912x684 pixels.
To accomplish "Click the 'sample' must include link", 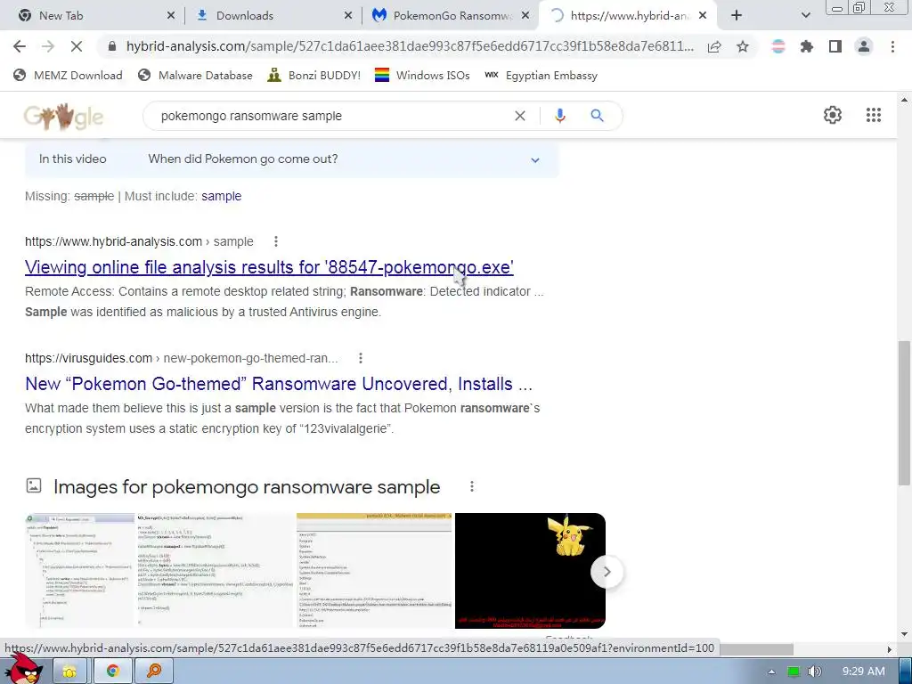I will (x=221, y=197).
